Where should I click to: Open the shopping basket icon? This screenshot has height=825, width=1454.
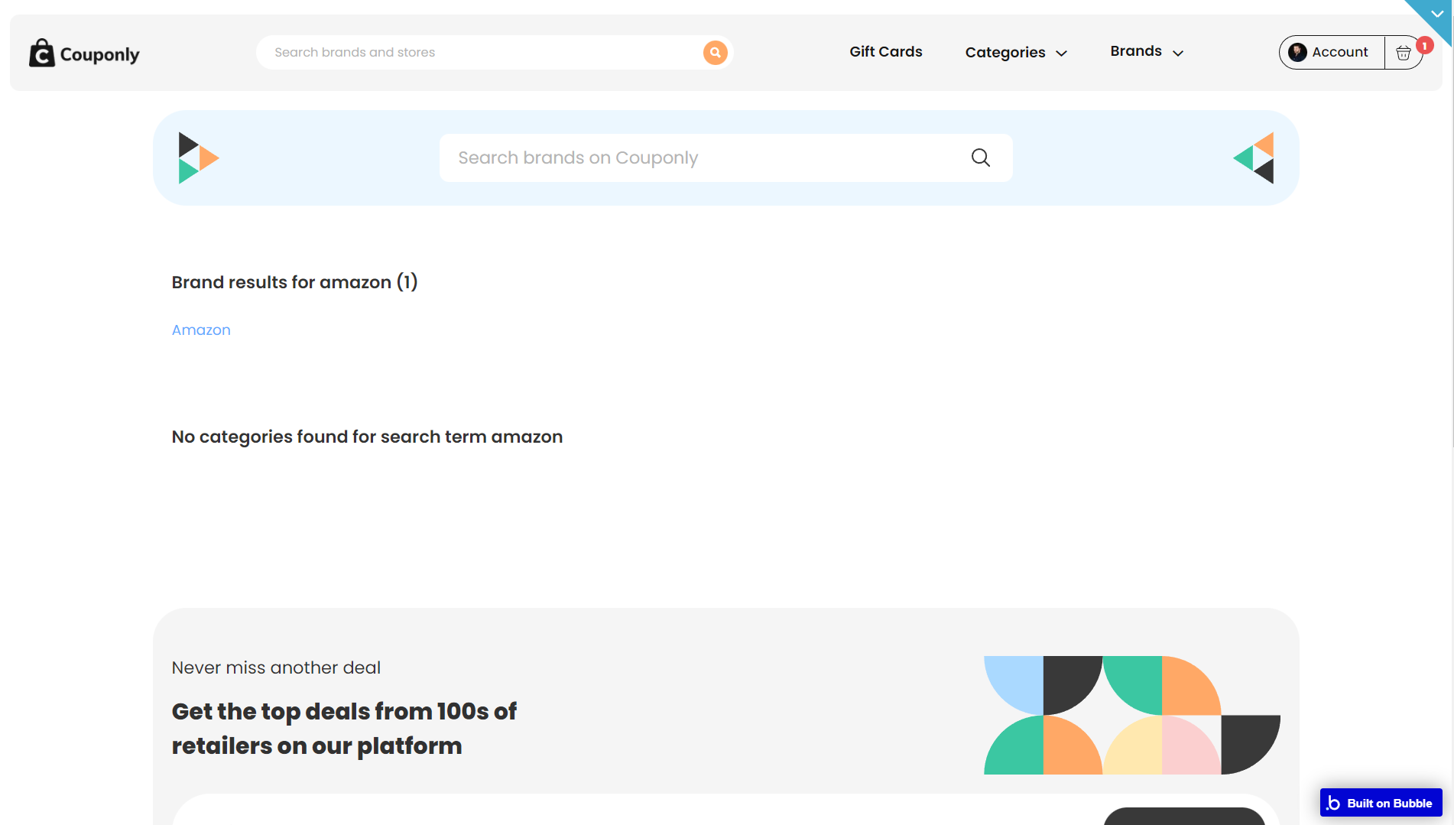coord(1403,53)
